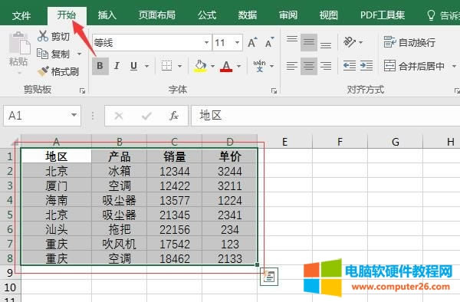The height and width of the screenshot is (302, 460).
Task: Toggle Bold formatting
Action: click(100, 66)
